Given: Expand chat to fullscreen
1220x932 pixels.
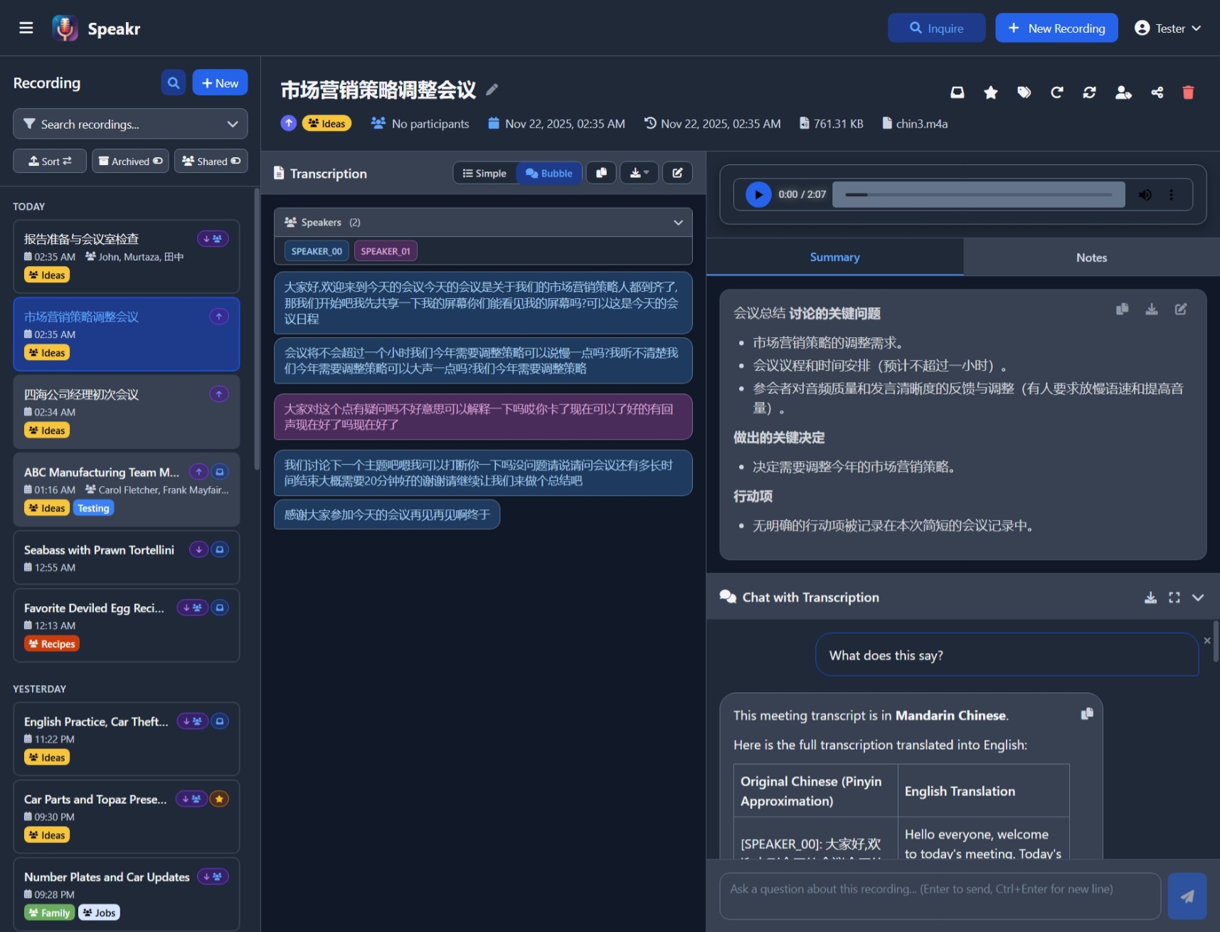Looking at the screenshot, I should point(1174,598).
